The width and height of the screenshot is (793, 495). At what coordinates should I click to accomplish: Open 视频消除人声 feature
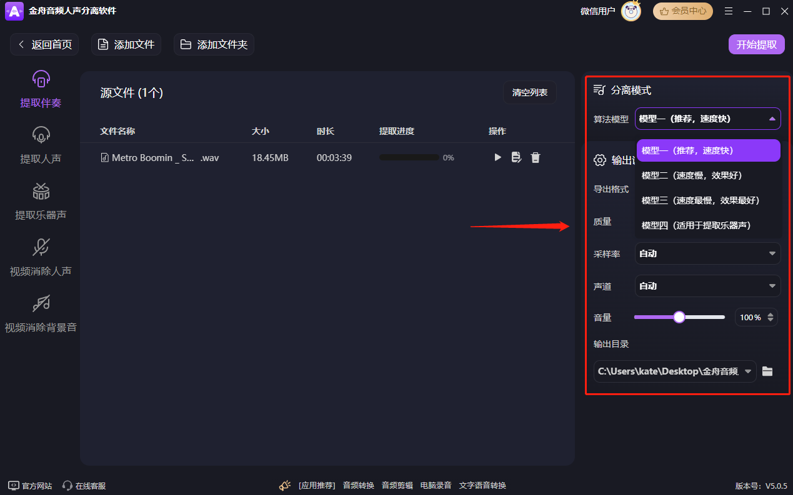(41, 257)
